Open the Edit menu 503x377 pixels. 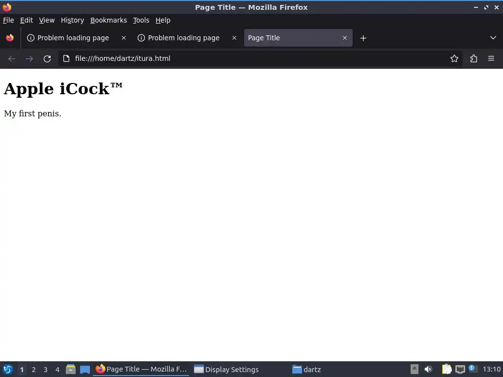pos(27,20)
